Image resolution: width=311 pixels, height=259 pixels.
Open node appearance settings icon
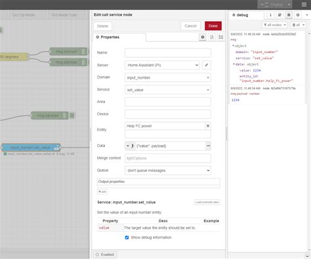[x=221, y=37]
